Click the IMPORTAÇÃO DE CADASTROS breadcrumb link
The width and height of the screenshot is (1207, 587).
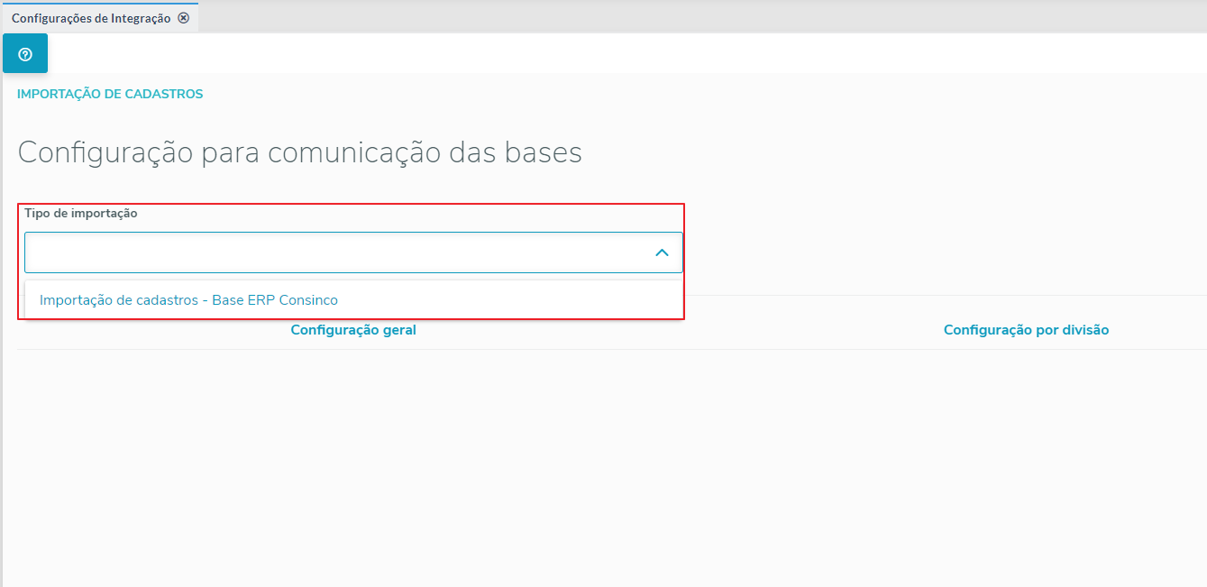point(110,94)
